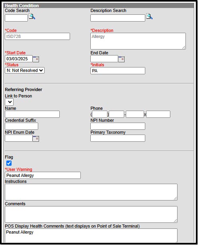Click the Instructions text area

click(x=91, y=192)
